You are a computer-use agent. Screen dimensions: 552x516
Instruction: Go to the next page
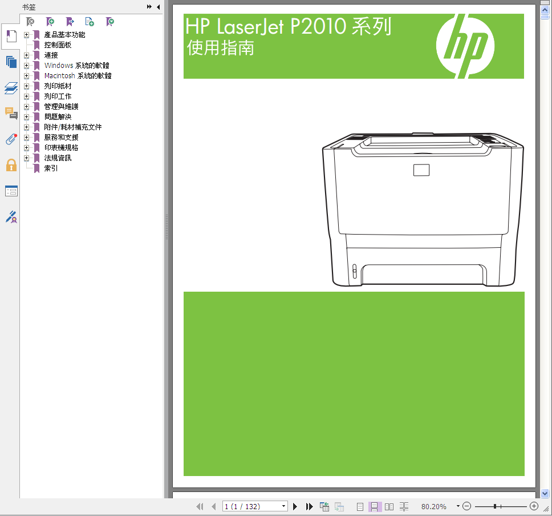point(295,506)
